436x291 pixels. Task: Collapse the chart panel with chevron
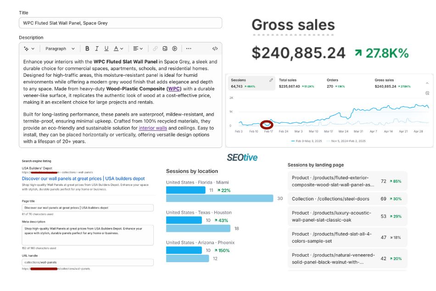pos(427,83)
